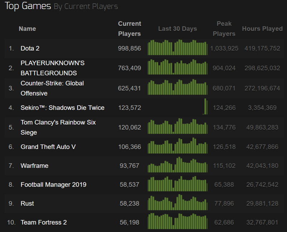287x232 pixels.
Task: Open the Football Manager 2019 link
Action: (53, 185)
